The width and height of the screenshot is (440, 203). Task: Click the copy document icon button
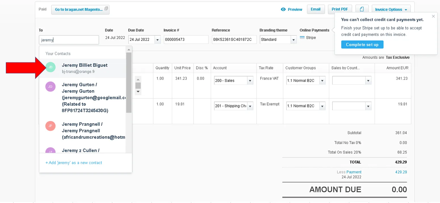(362, 9)
